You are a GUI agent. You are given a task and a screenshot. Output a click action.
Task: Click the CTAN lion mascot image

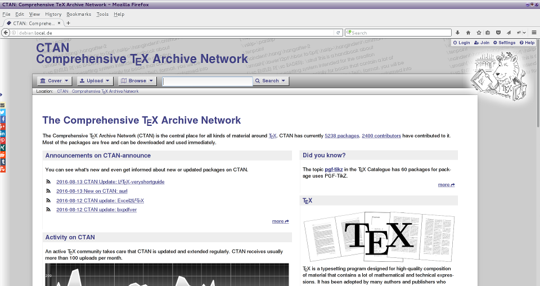tap(499, 76)
